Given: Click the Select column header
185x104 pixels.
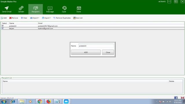Looking at the screenshot, I should 5,23.
